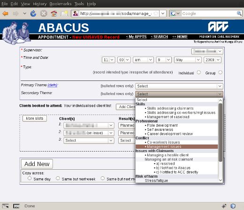Open client 1 dropdown
This screenshot has height=210, width=244.
[x=89, y=125]
